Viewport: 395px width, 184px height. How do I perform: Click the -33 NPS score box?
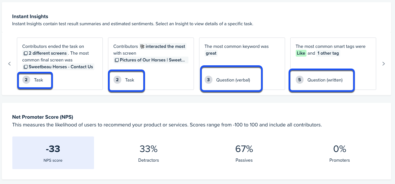pyautogui.click(x=53, y=153)
